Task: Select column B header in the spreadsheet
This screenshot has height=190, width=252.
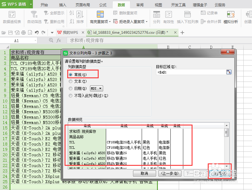Action: point(168,47)
